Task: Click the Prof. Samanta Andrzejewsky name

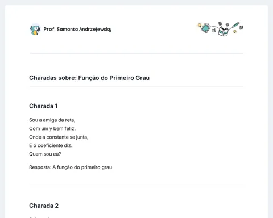Action: 77,29
